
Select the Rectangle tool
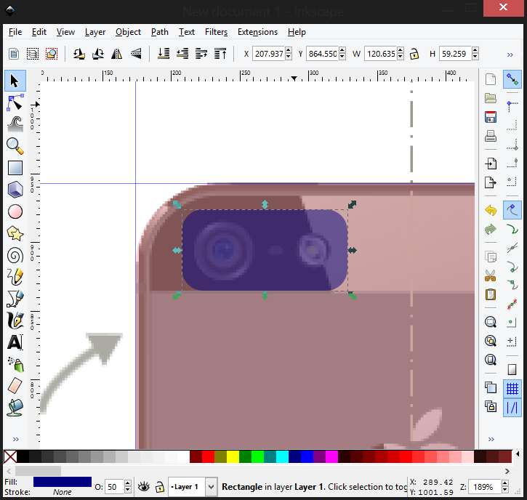tap(15, 168)
